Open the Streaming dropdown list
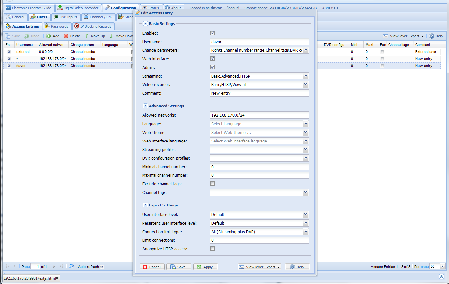449x284 pixels. click(306, 76)
